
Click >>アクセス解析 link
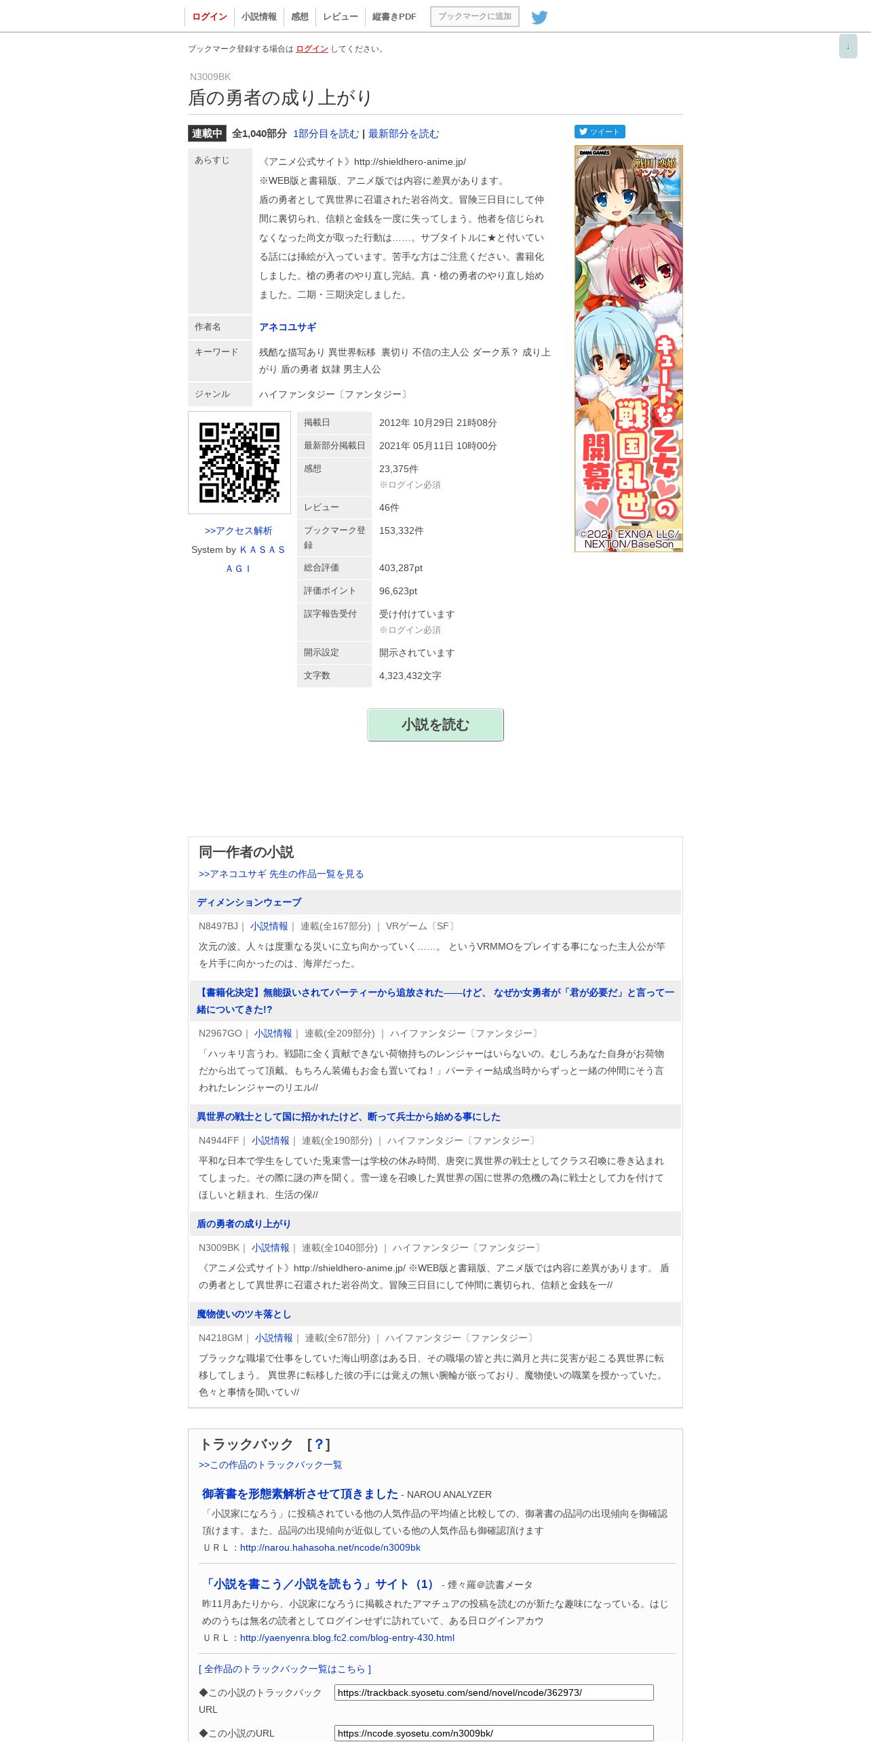239,530
